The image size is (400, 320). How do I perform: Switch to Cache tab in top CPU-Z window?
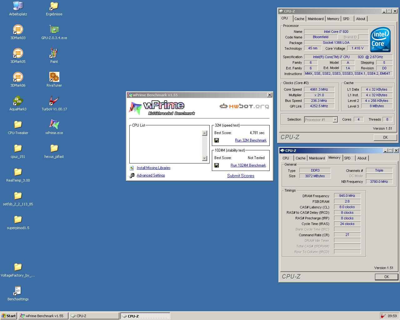[x=299, y=19]
